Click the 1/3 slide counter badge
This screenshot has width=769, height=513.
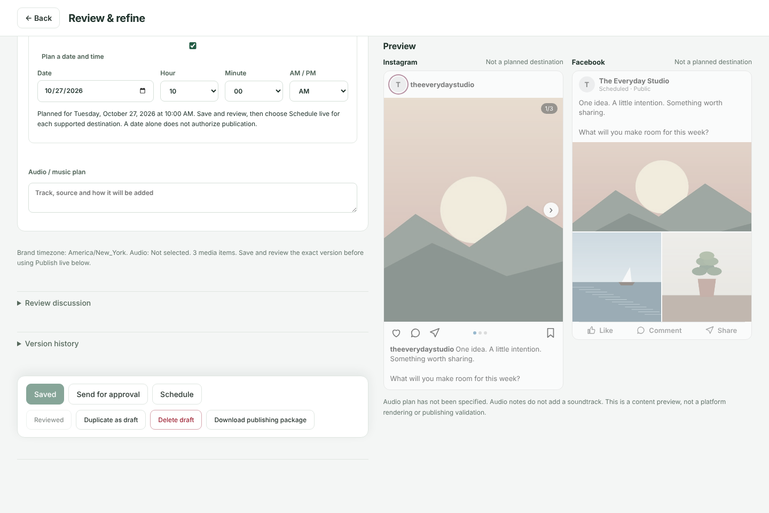pyautogui.click(x=549, y=108)
